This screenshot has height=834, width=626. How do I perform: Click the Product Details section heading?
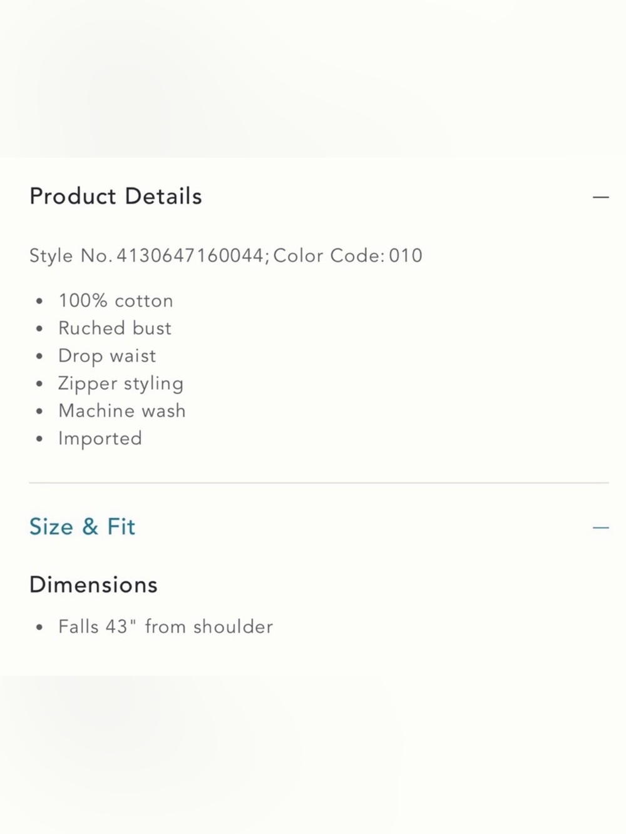coord(116,196)
